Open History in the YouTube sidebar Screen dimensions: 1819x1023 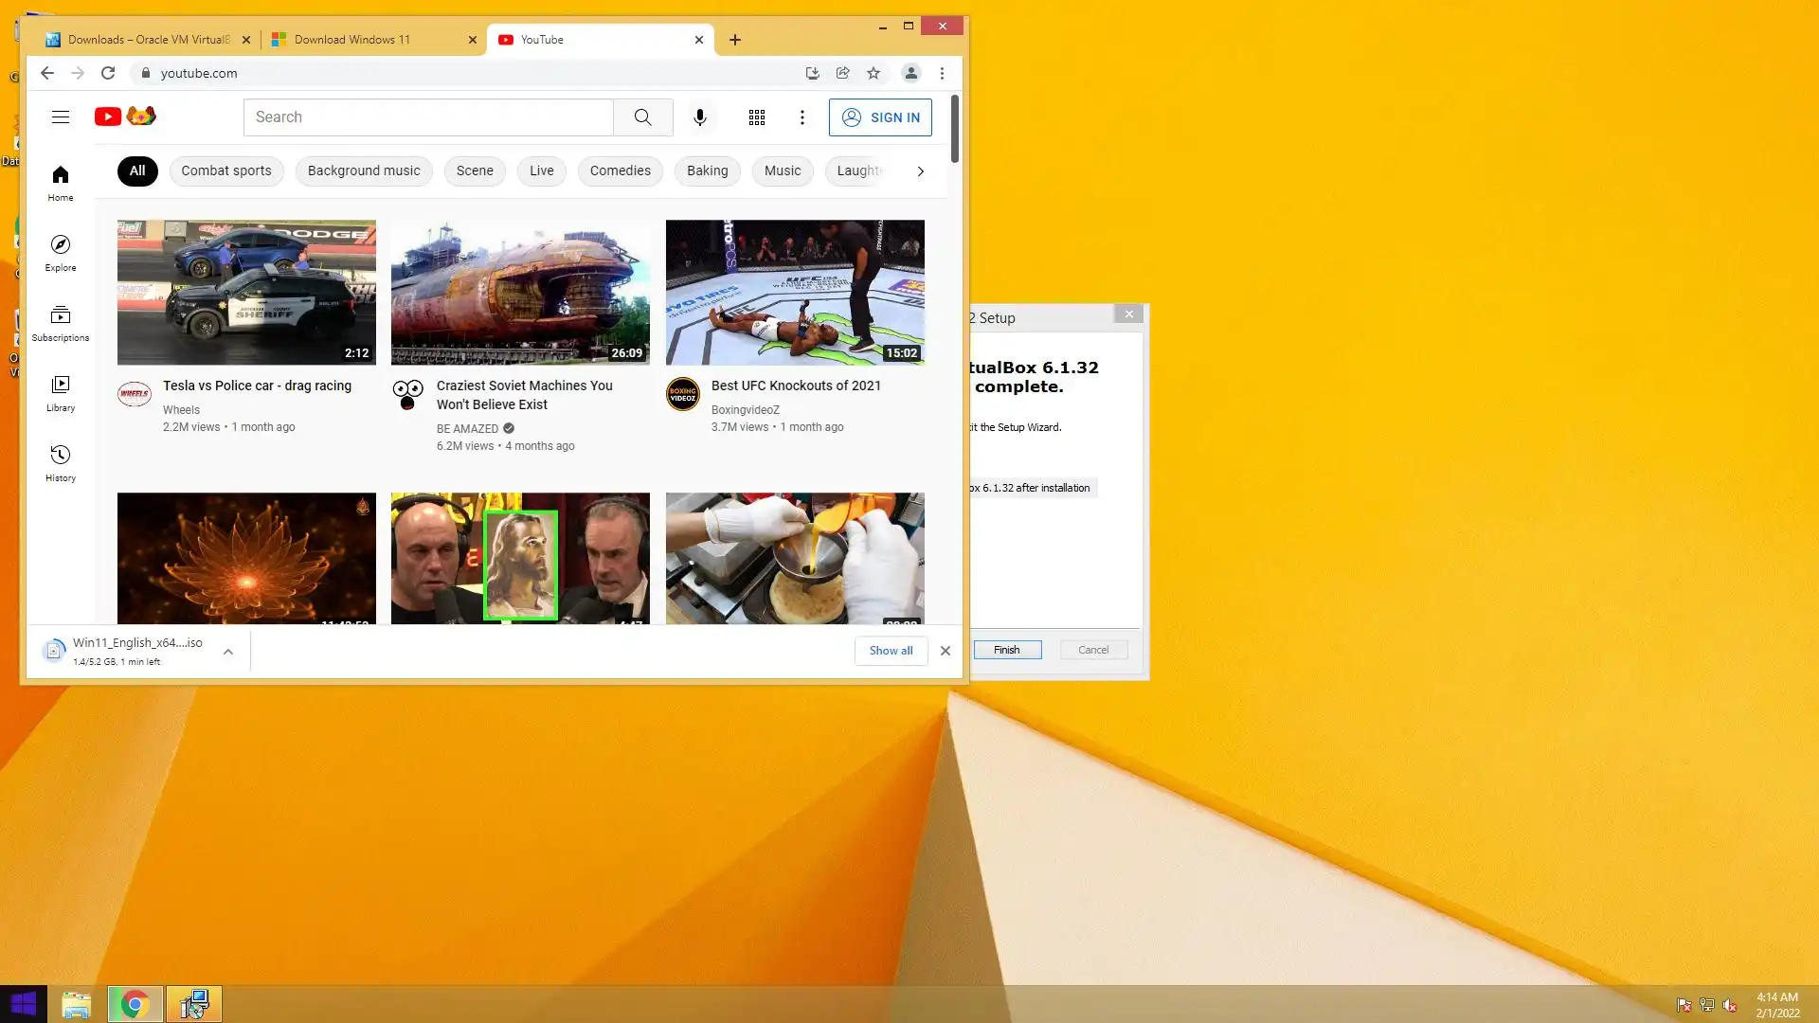(61, 463)
